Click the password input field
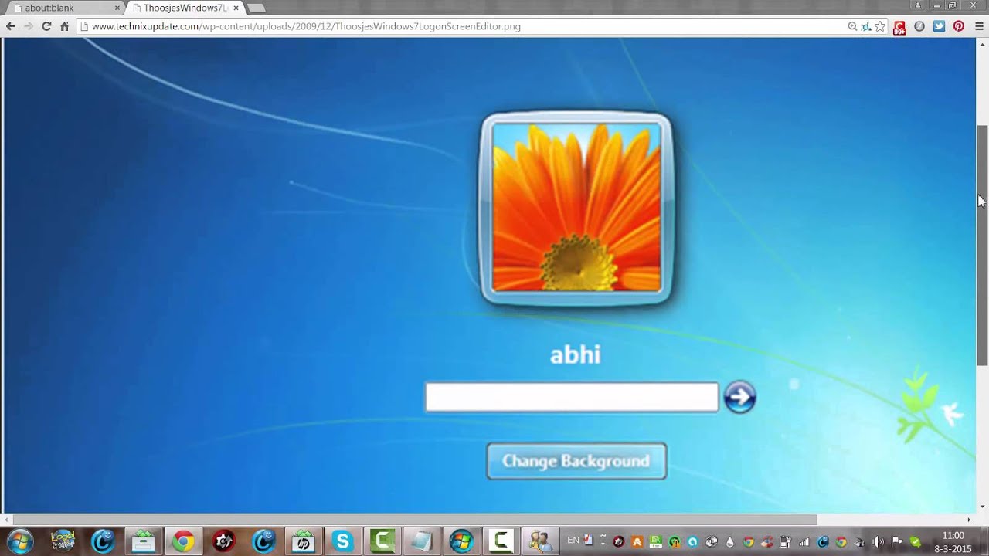This screenshot has height=556, width=989. tap(572, 398)
